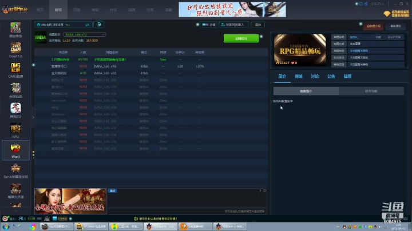Screen dimensions: 412x231
Task: Select the War3 sidebar entry
Action: [15, 150]
